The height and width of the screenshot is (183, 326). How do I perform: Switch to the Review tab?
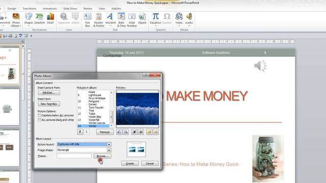pyautogui.click(x=88, y=9)
